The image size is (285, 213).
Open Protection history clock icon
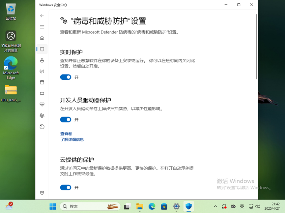pos(42,127)
